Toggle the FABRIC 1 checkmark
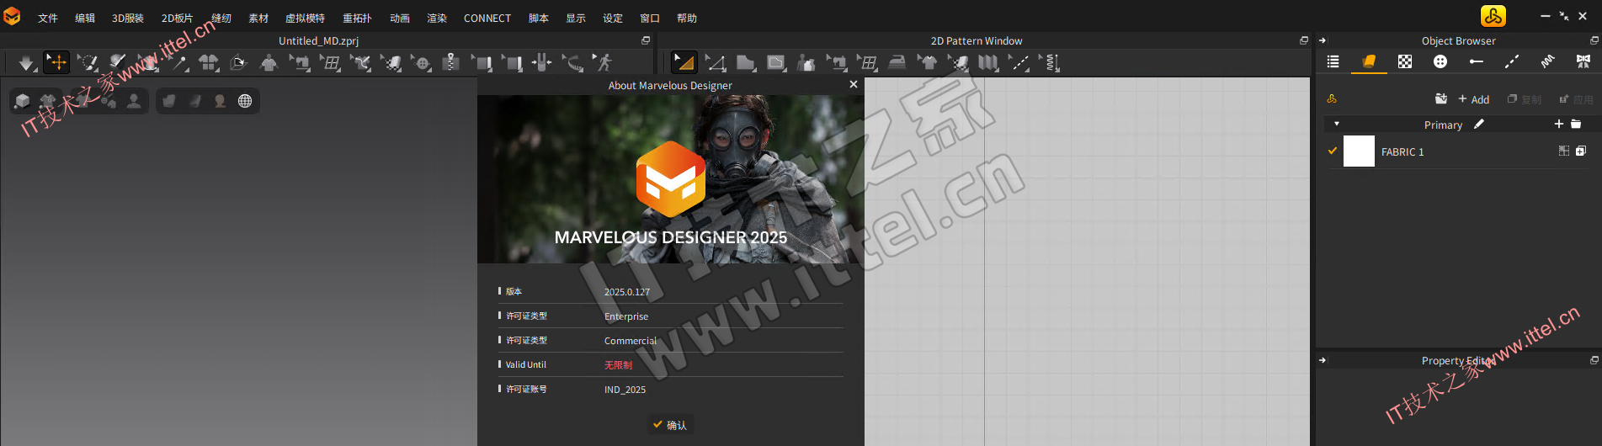 coord(1333,151)
